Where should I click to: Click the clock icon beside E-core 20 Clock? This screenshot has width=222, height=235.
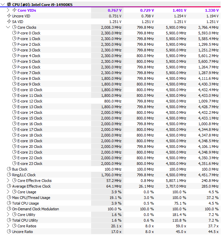pos(14,146)
